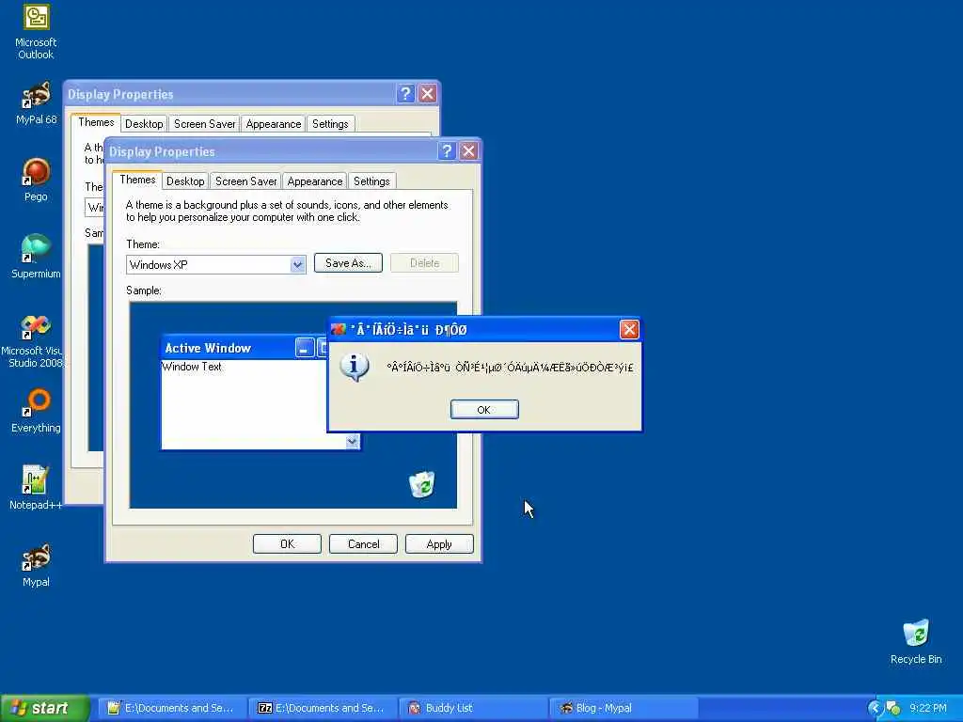The image size is (963, 722).
Task: Click the Recycle Bin icon in theme sample
Action: 422,484
